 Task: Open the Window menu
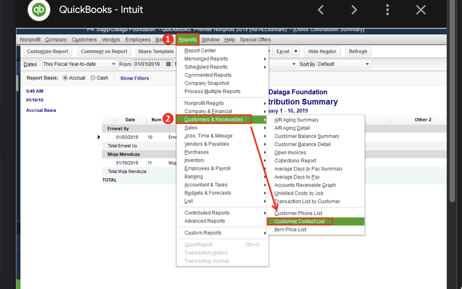tap(210, 39)
